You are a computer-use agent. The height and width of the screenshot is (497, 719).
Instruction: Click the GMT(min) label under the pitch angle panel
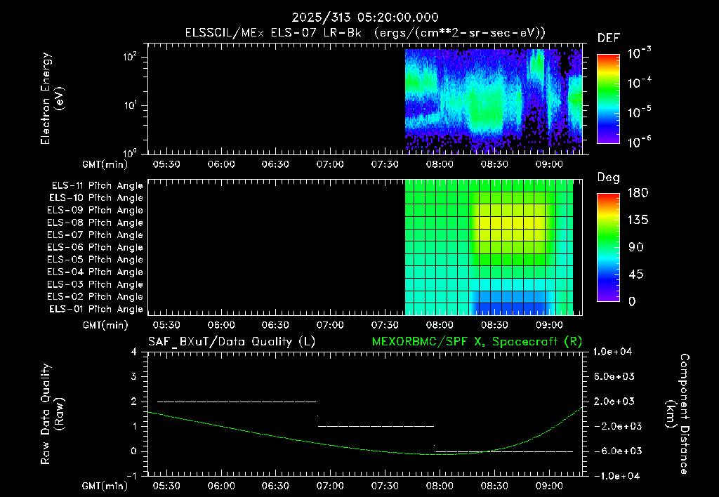tap(105, 325)
